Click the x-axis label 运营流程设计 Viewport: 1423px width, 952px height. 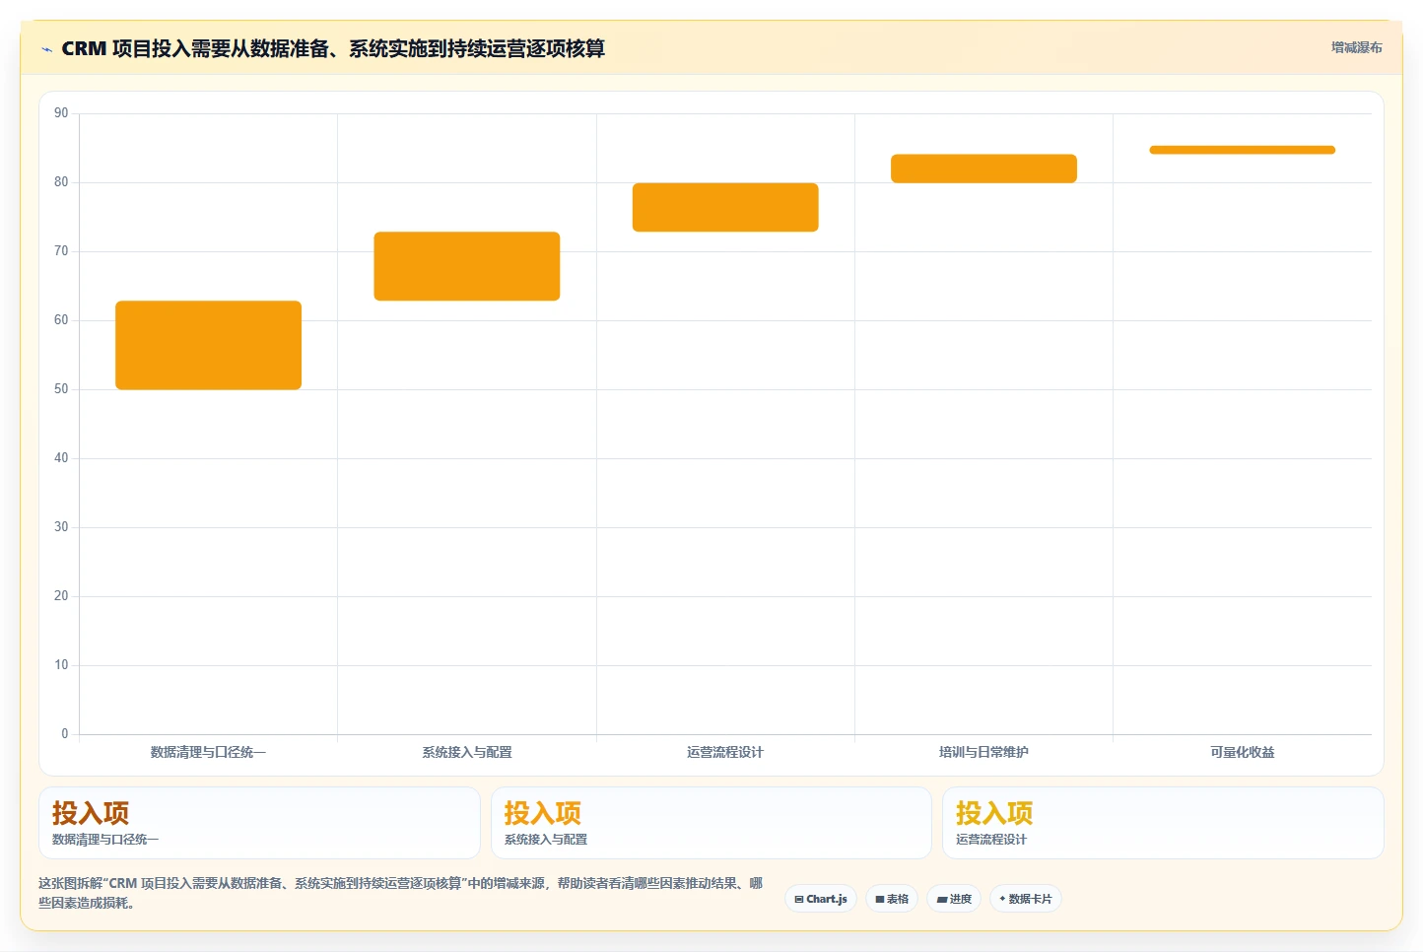(725, 752)
